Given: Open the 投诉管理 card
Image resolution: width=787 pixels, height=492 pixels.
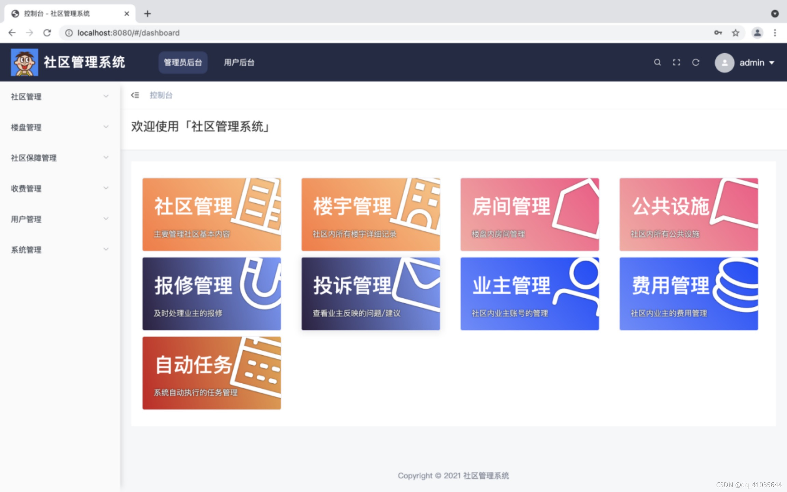Looking at the screenshot, I should [370, 293].
